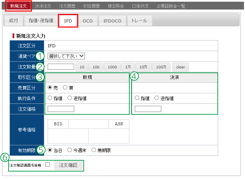Click the 注文数量 quantity input field
The image size is (245, 179).
[61, 67]
